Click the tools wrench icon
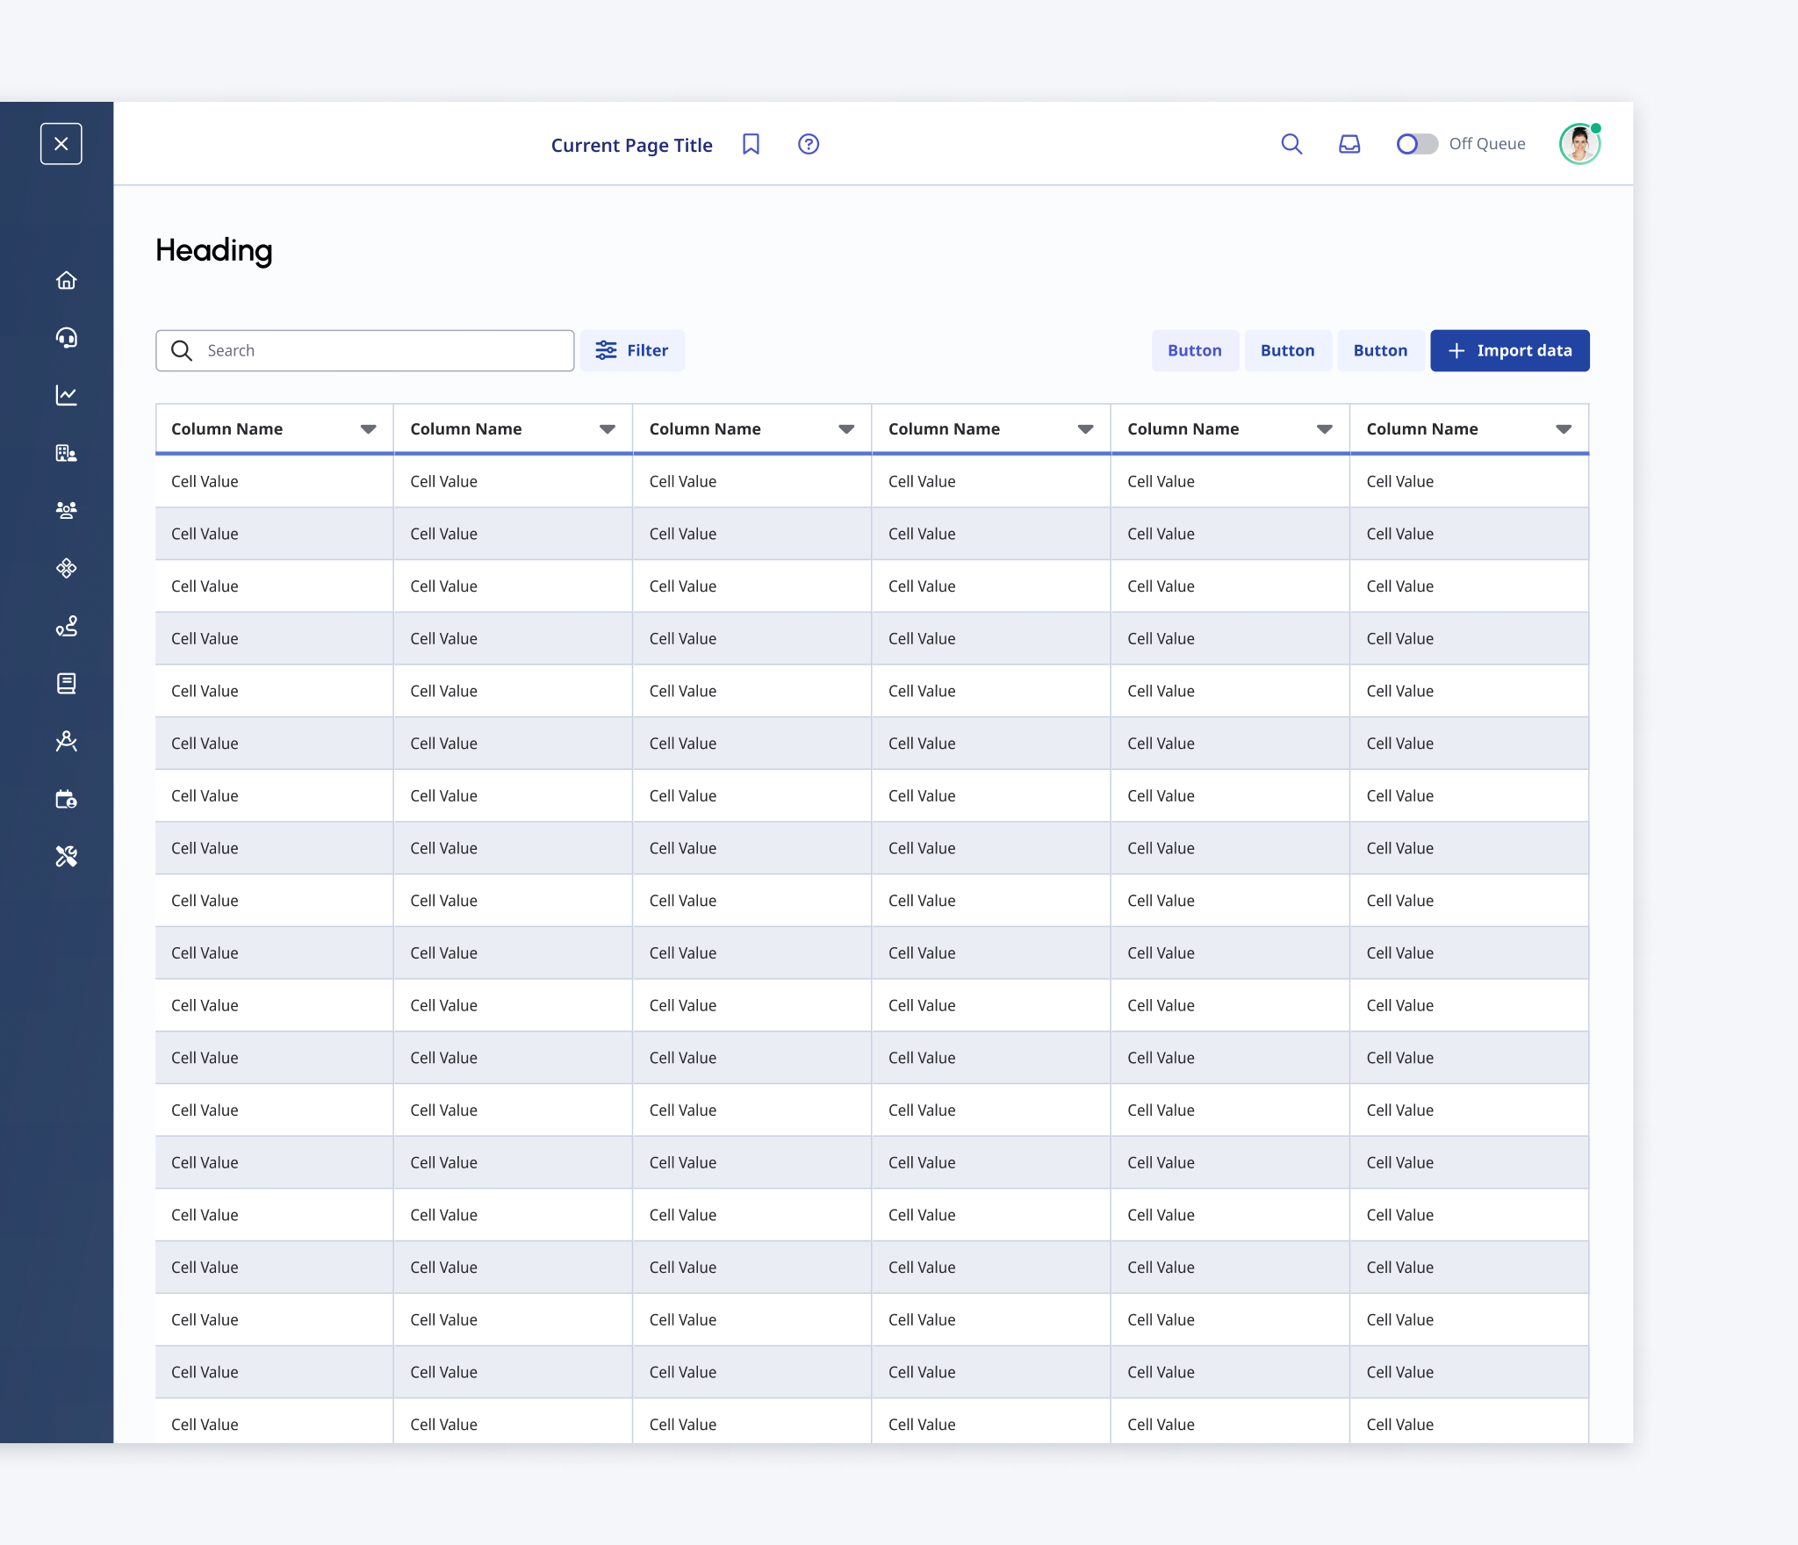 (66, 856)
